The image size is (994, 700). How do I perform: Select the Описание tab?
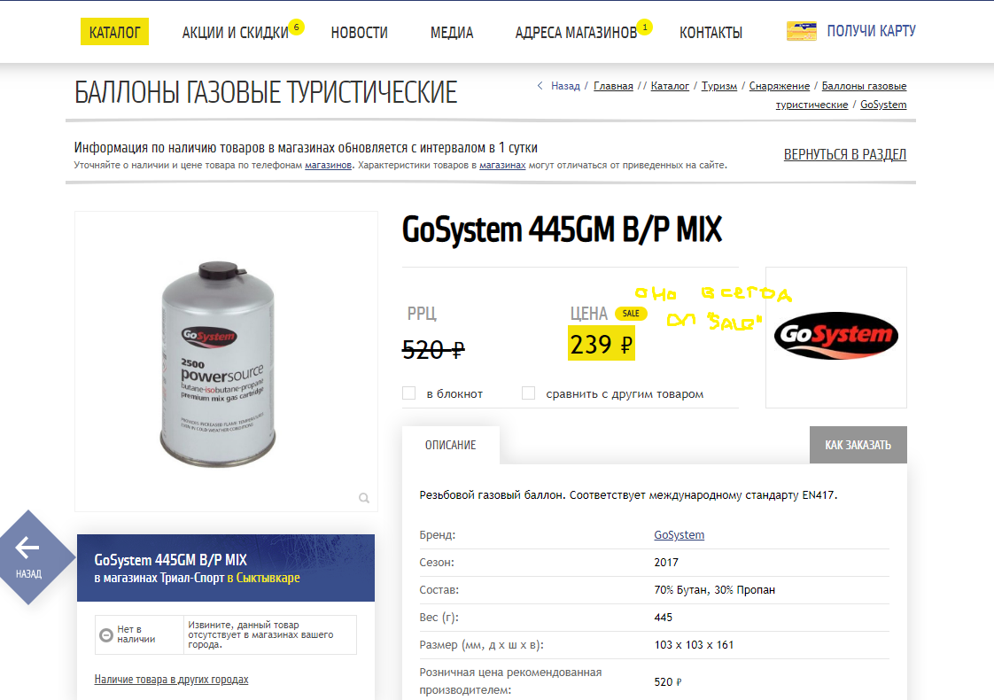[x=451, y=445]
